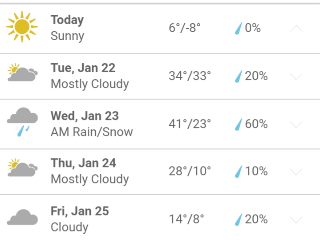
Task: Click the raindrop icon in Today's row
Action: [239, 28]
